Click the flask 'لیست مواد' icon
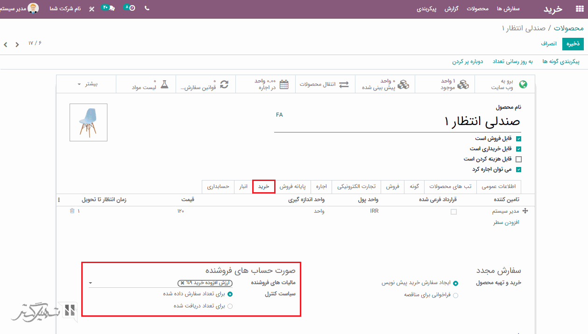The image size is (588, 334). [164, 84]
